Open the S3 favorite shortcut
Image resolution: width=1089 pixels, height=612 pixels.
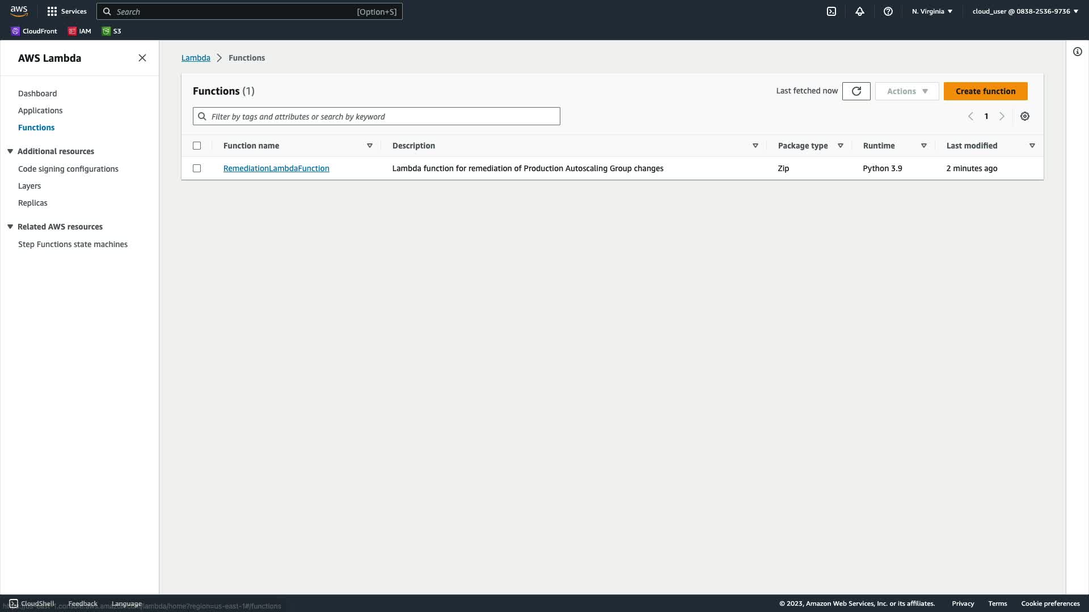coord(112,31)
